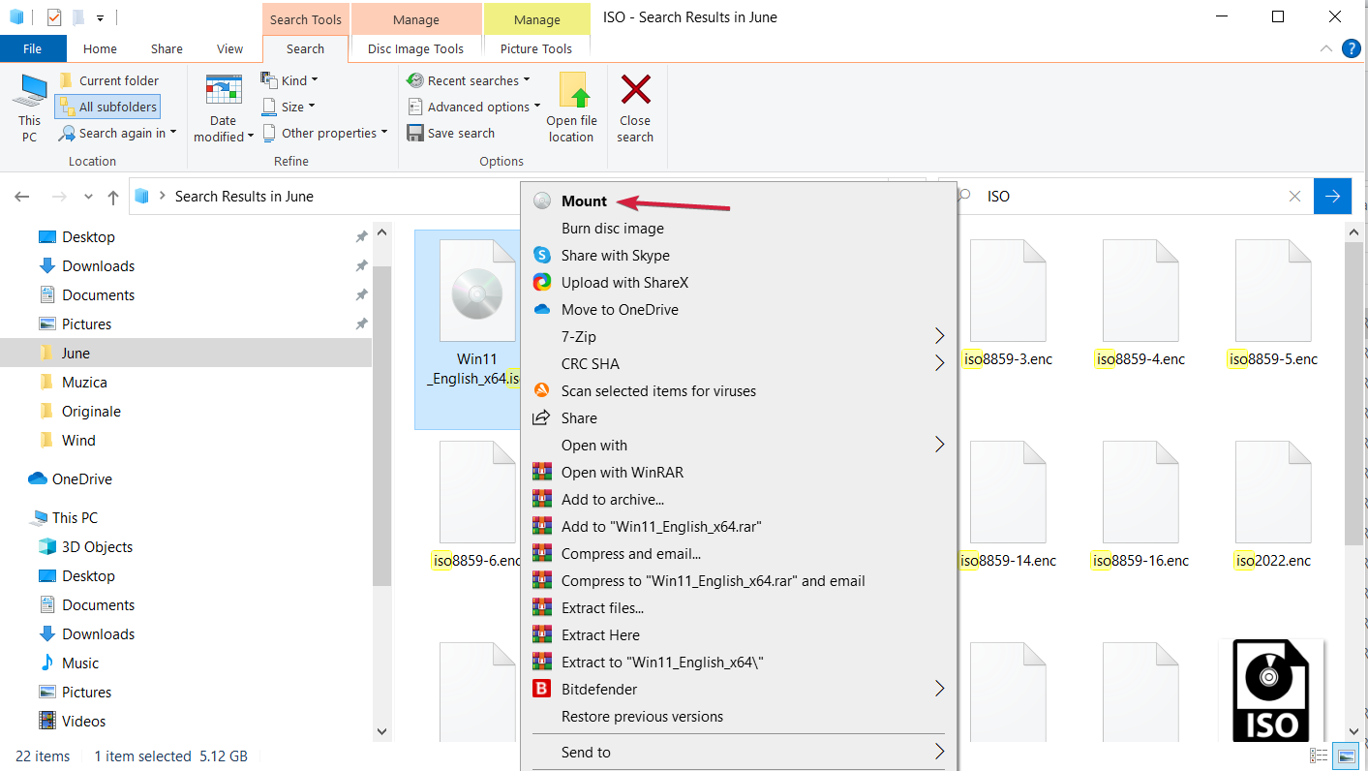Open file location from the ribbon
The height and width of the screenshot is (771, 1368).
[x=571, y=107]
